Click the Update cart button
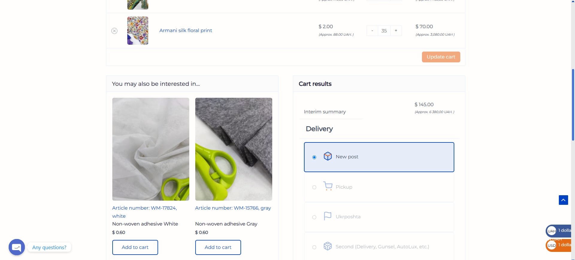575x260 pixels. [441, 57]
